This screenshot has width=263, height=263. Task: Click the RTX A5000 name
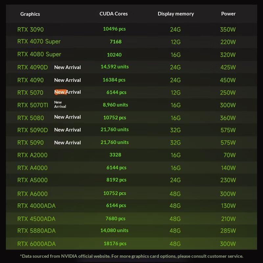click(32, 180)
